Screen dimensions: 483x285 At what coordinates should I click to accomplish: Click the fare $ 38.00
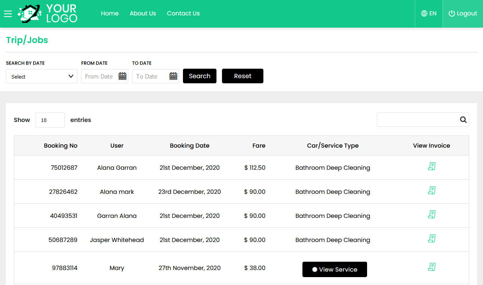click(255, 268)
